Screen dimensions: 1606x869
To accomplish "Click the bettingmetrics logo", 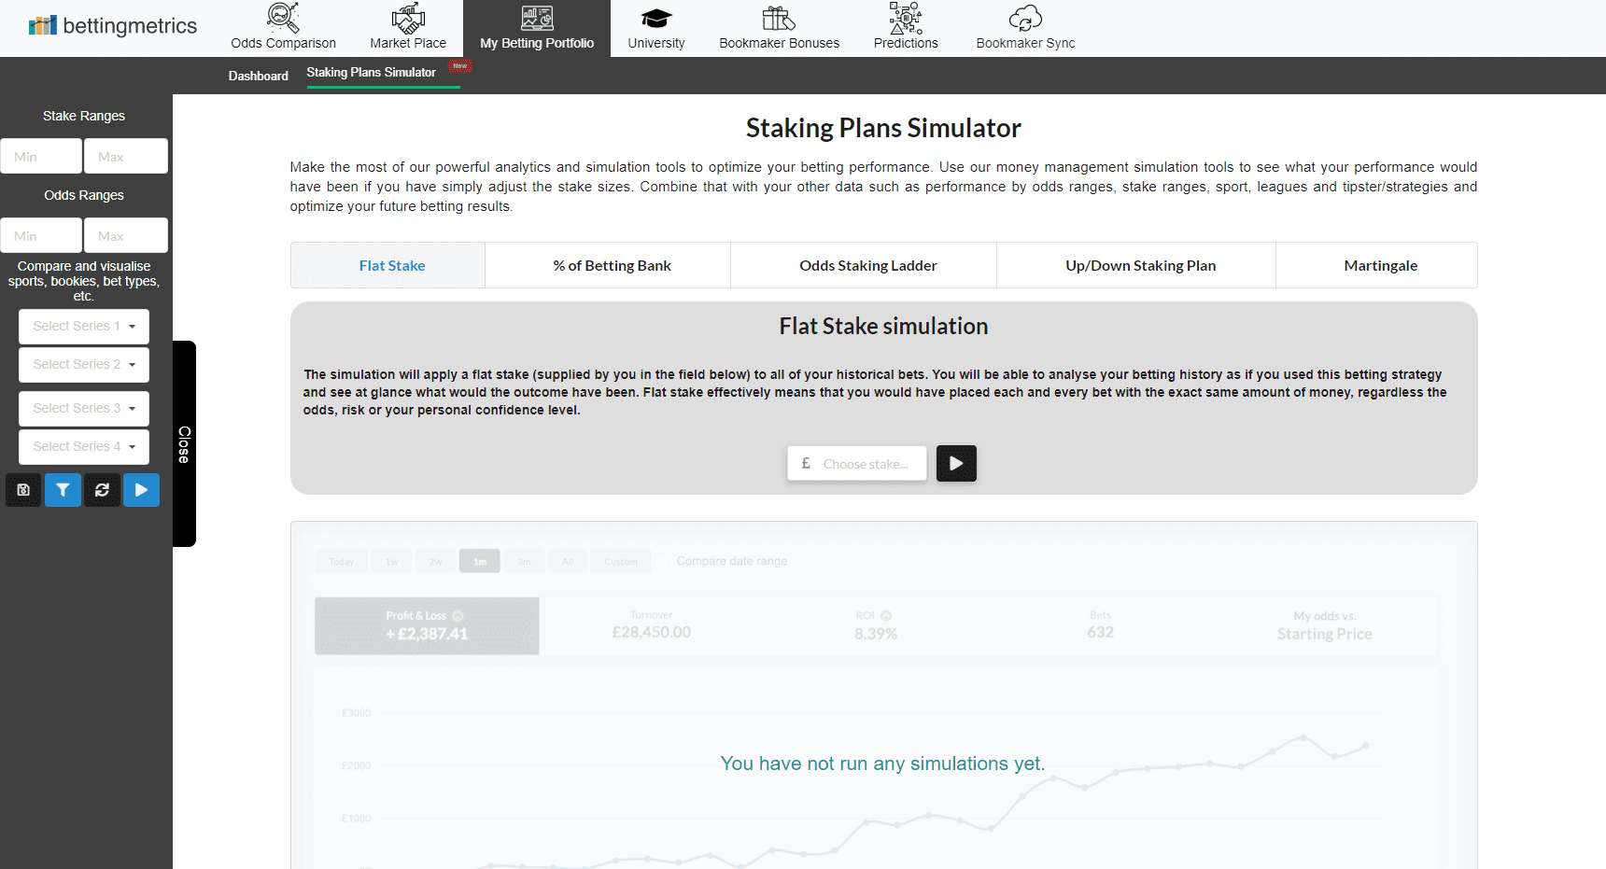I will pos(113,25).
